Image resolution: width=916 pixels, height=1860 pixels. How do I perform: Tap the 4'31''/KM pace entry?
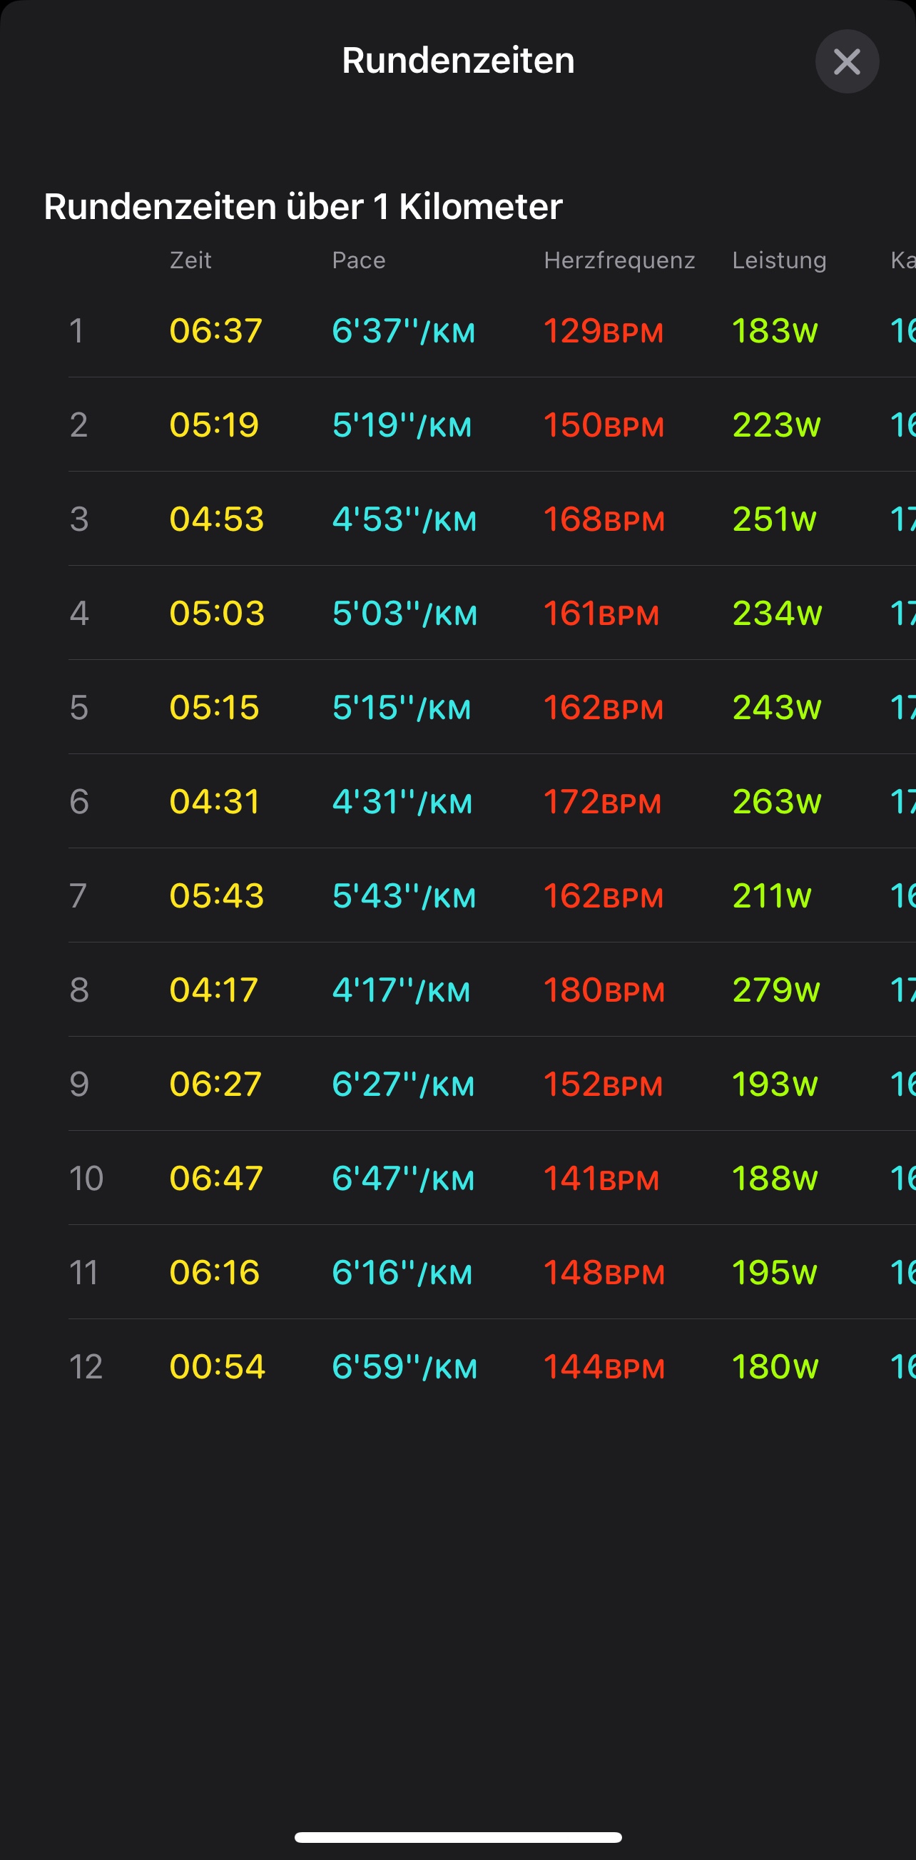pyautogui.click(x=402, y=801)
